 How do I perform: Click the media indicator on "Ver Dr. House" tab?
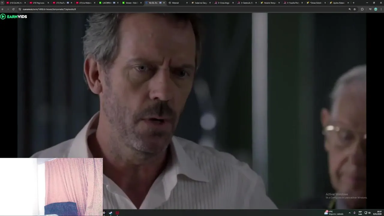pyautogui.click(x=160, y=3)
